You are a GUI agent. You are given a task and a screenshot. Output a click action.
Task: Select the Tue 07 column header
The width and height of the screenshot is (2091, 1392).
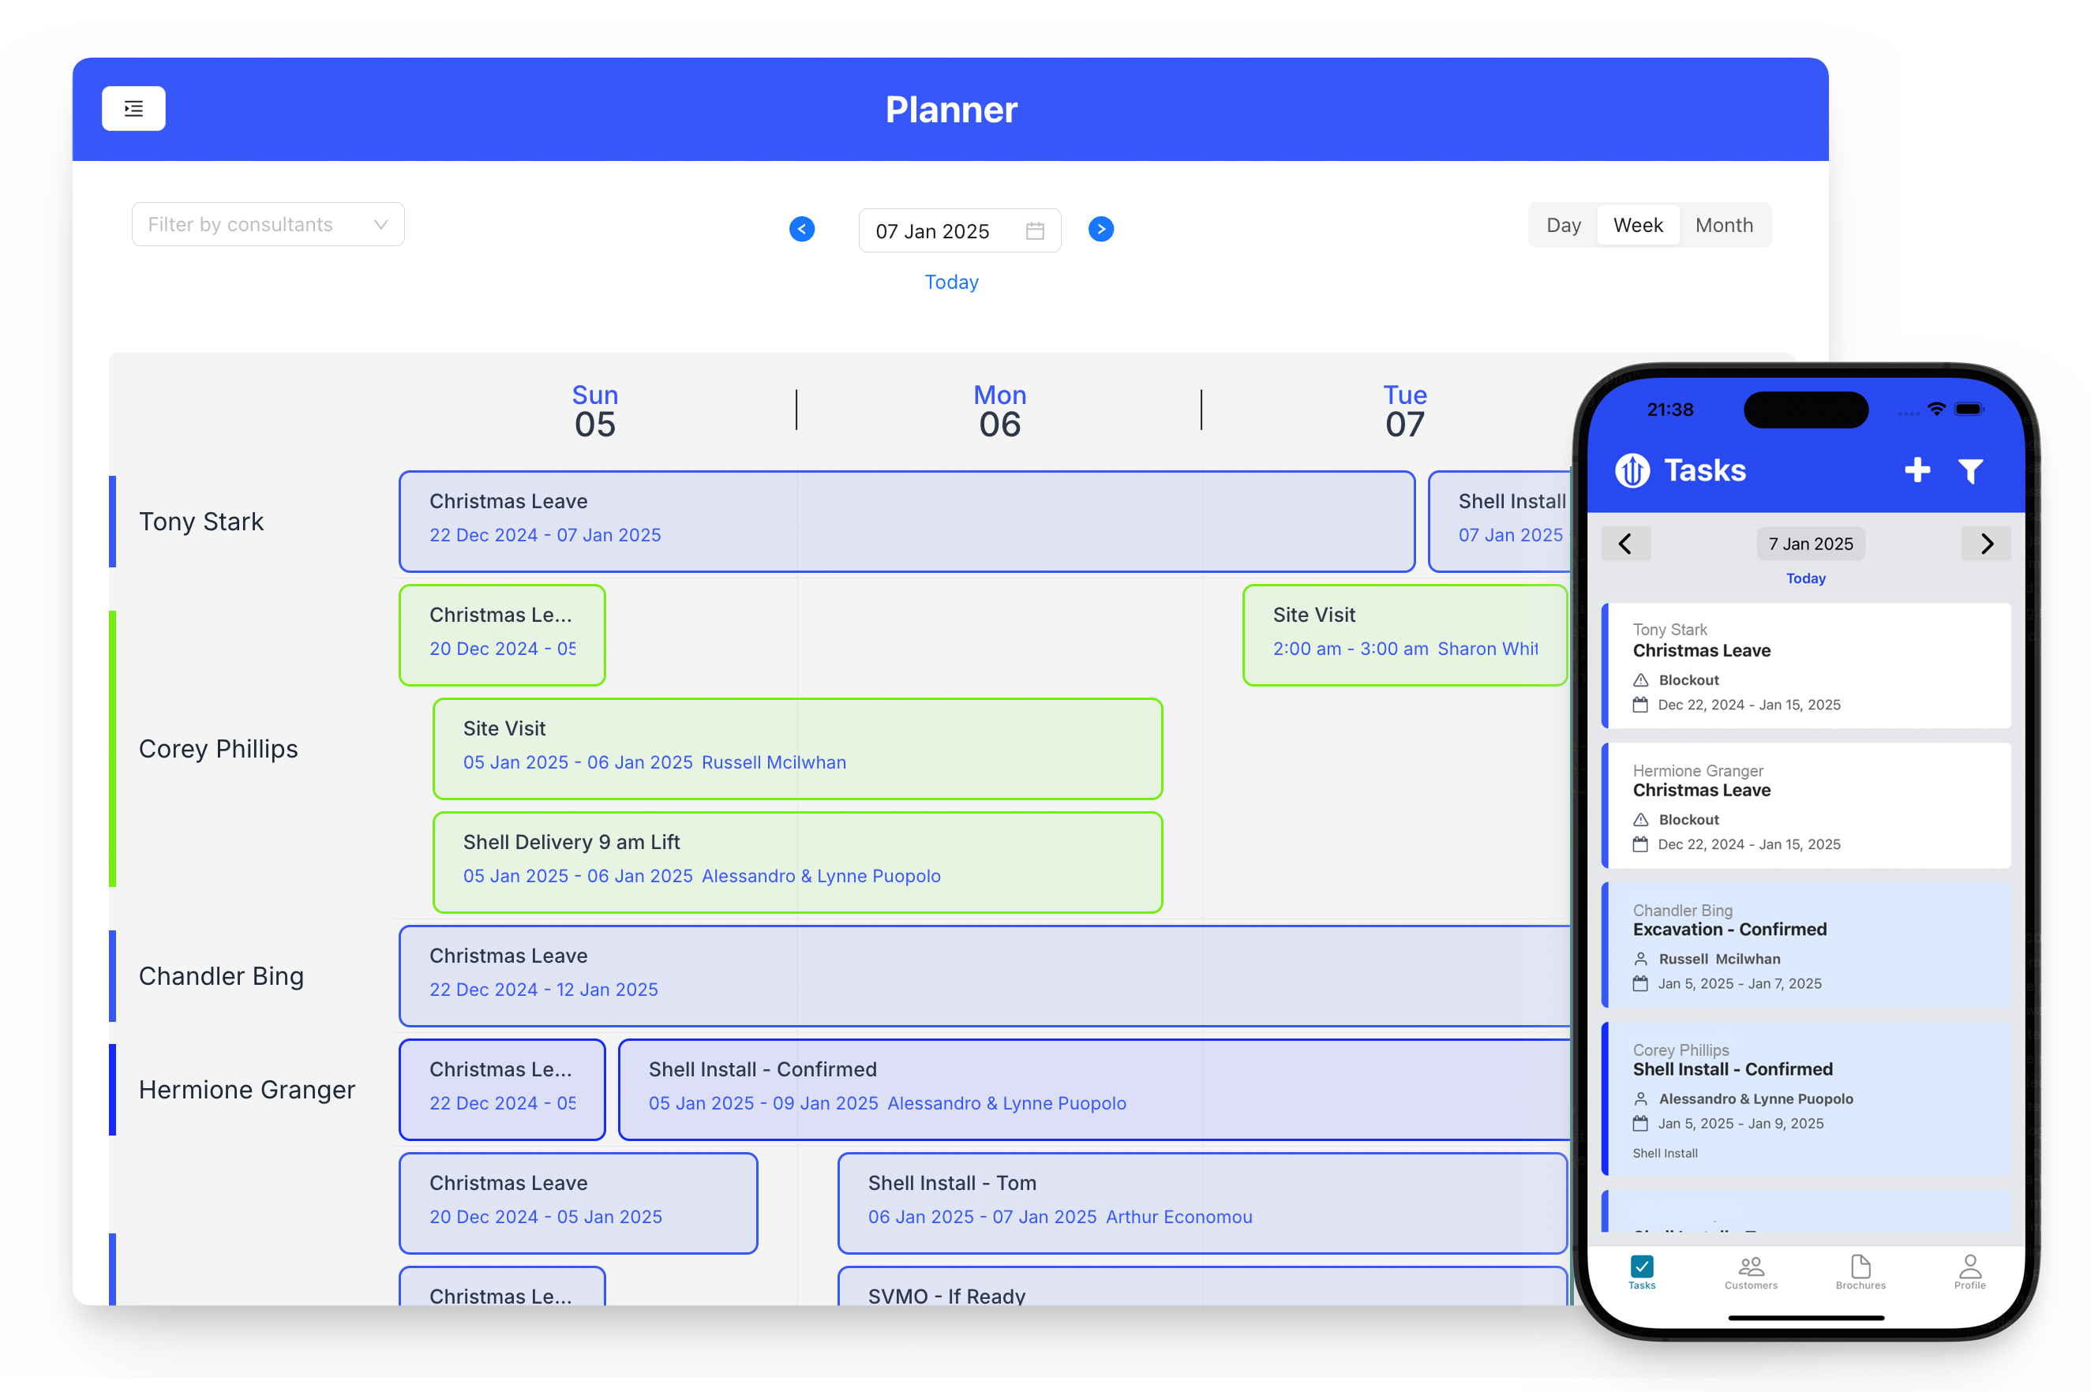pos(1404,411)
